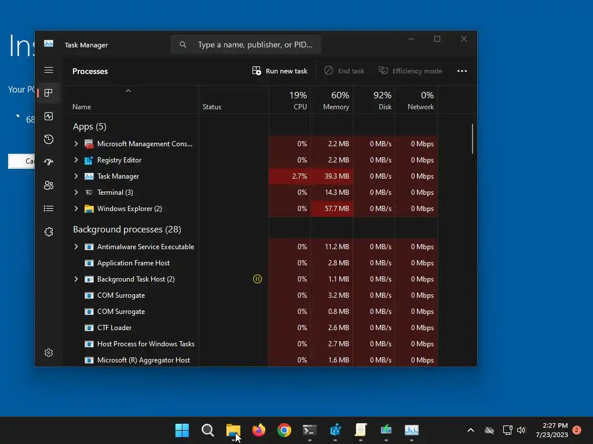Switch to the Notepad taskbar icon
The width and height of the screenshot is (593, 444).
(360, 430)
